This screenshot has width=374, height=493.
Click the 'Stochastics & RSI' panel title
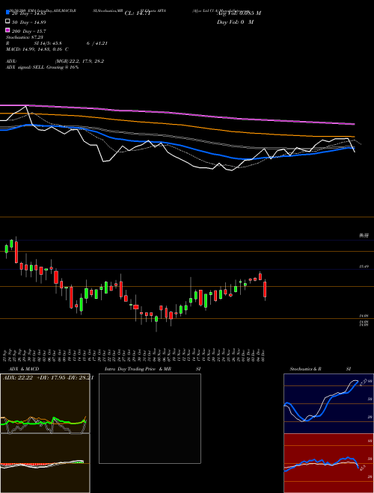point(320,369)
